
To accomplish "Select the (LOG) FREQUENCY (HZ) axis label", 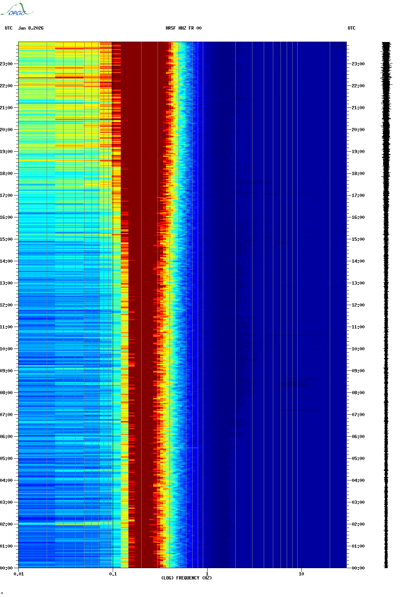I will pos(186,578).
